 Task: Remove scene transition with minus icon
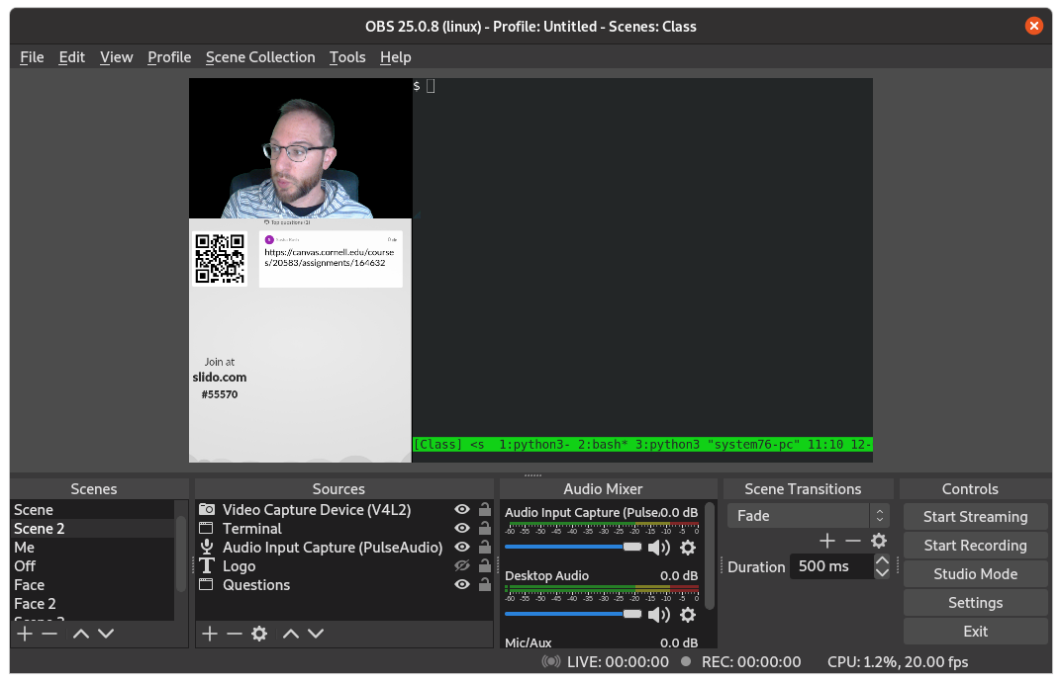(853, 541)
